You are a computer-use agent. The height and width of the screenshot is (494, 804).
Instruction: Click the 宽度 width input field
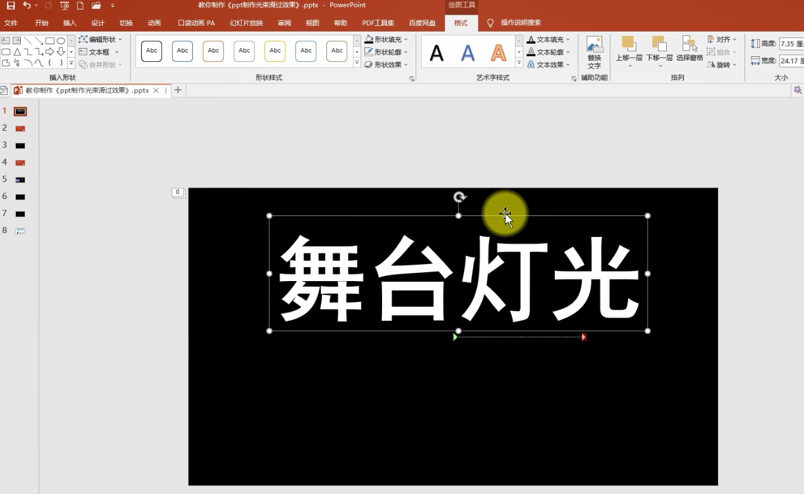pos(791,61)
